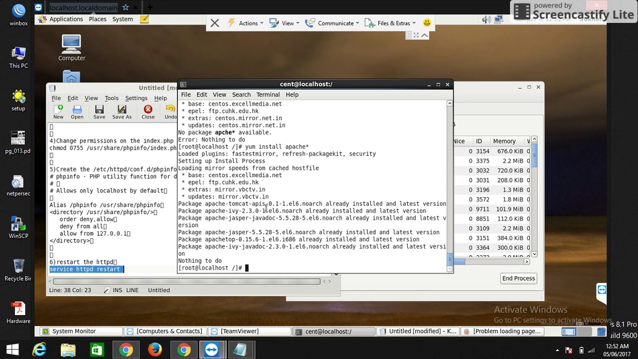Screen dimensions: 638x359
Task: Open terminal Search menu
Action: point(241,95)
